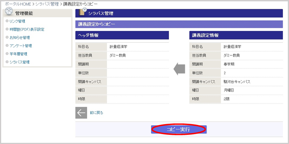Click ダミー教員 in 講義設定情報 table

point(232,55)
